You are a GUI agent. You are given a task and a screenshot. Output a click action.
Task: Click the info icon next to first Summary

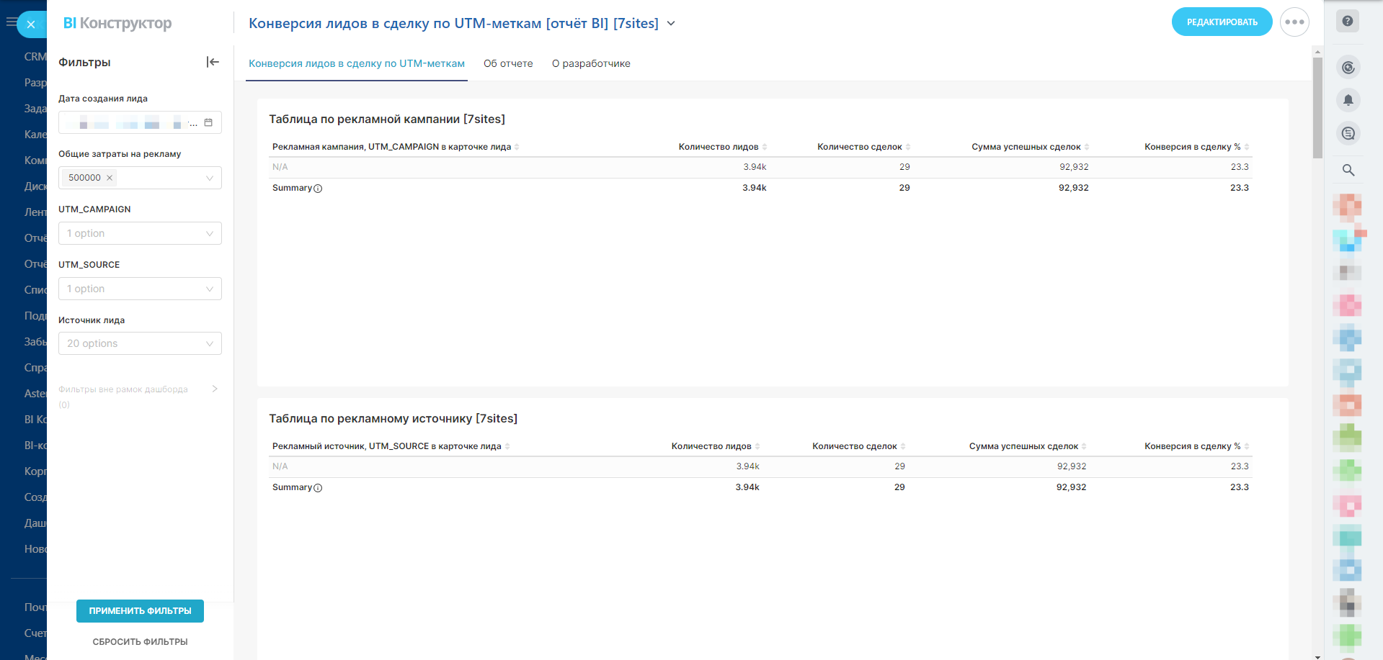318,189
